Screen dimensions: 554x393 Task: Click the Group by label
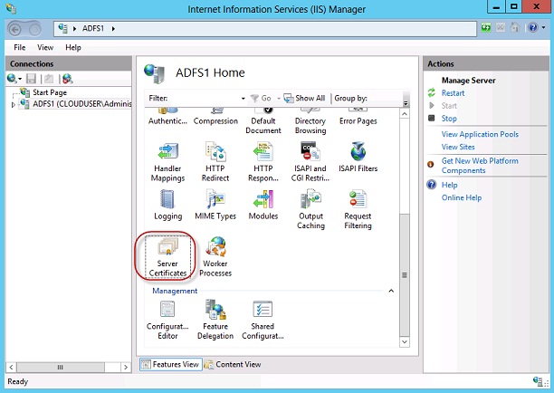coord(351,98)
